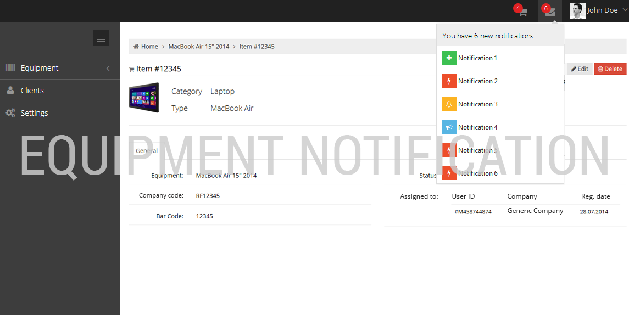Click John Doe's avatar picture
The image size is (629, 315).
coord(577,10)
